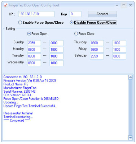Close the Door Open Config Tool window
Image resolution: width=136 pixels, height=144 pixels.
click(x=131, y=5)
